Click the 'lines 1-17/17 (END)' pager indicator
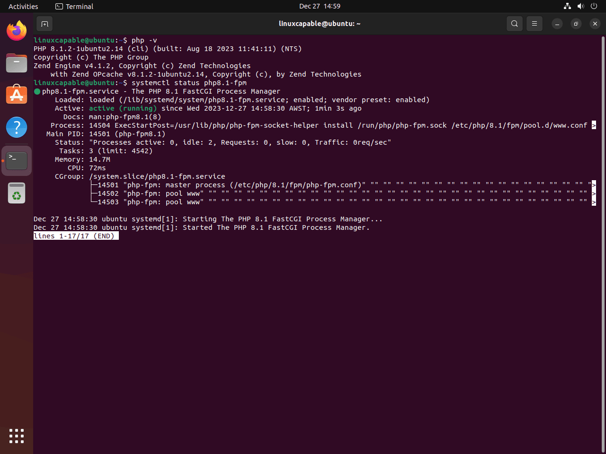Viewport: 606px width, 454px height. 76,236
